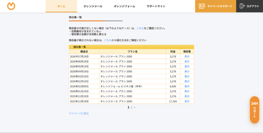263x133 pixels.
Task: Click the orange logo icon
Action: (11, 6)
